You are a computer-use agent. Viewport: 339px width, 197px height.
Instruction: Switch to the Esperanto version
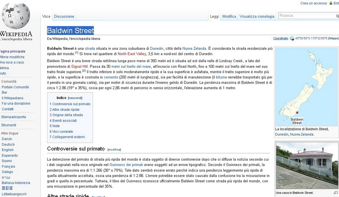coord(10,156)
